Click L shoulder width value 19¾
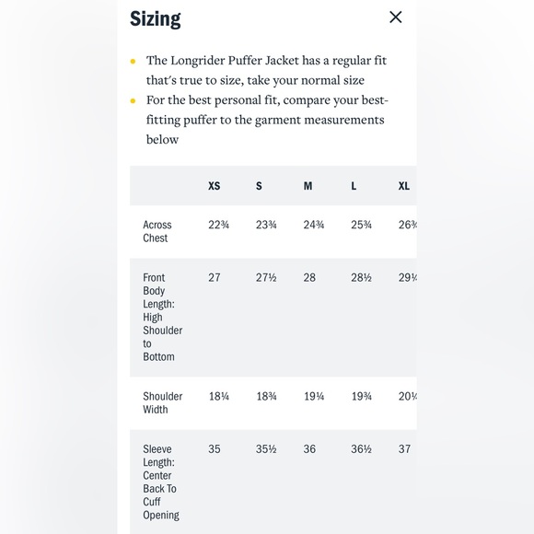Image resolution: width=534 pixels, height=534 pixels. click(x=361, y=397)
